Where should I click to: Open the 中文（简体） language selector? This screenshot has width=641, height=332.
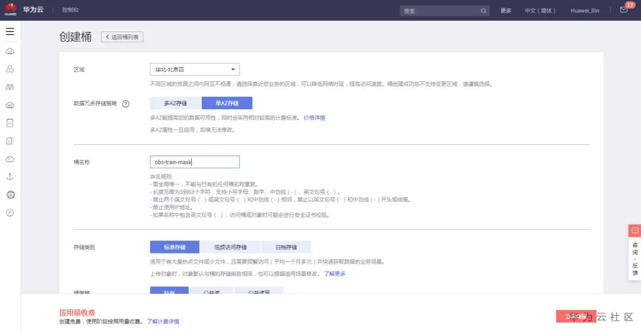(540, 11)
